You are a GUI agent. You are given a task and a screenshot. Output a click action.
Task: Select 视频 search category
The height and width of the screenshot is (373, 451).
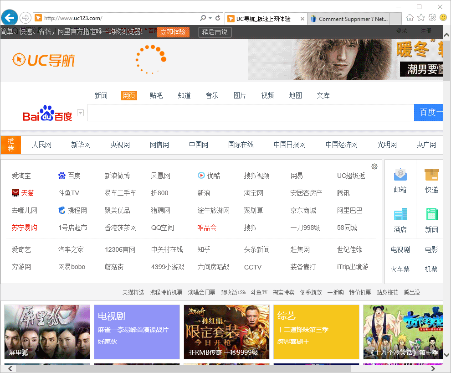(x=267, y=96)
